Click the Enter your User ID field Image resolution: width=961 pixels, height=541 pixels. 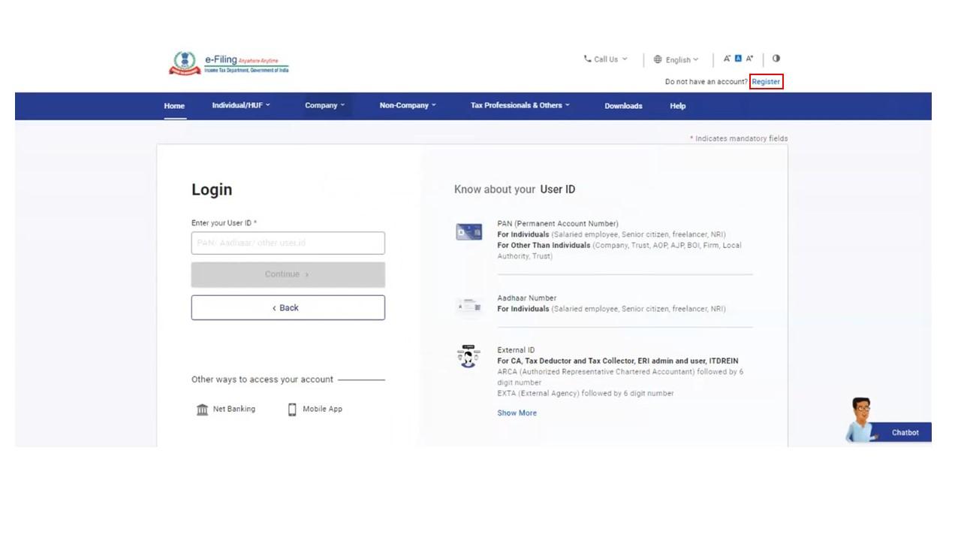(x=288, y=242)
